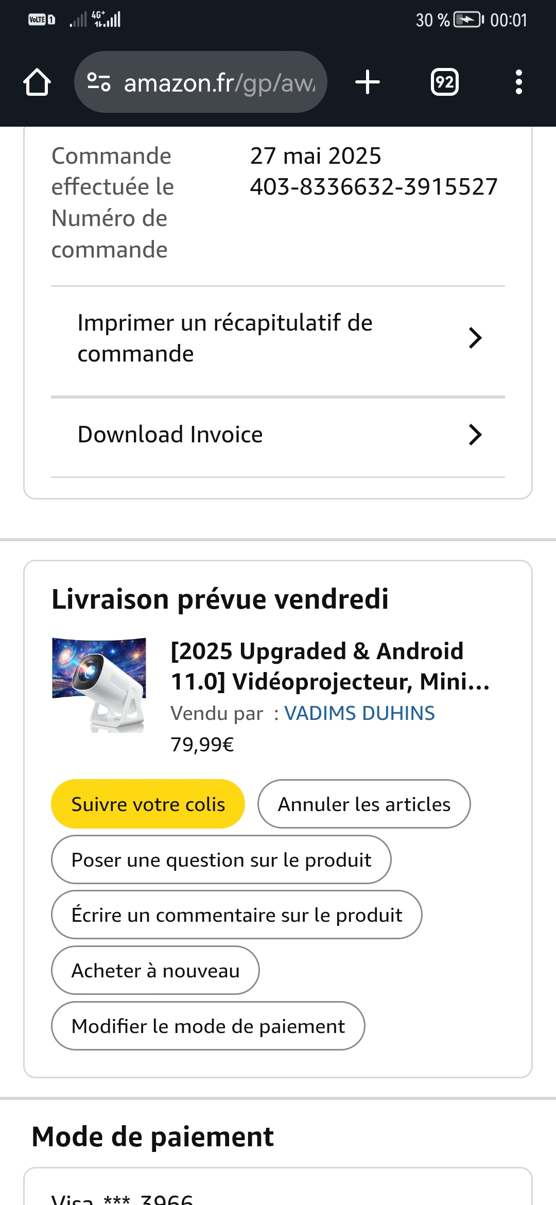This screenshot has width=556, height=1205.
Task: Open browser three-dot overflow menu
Action: (518, 82)
